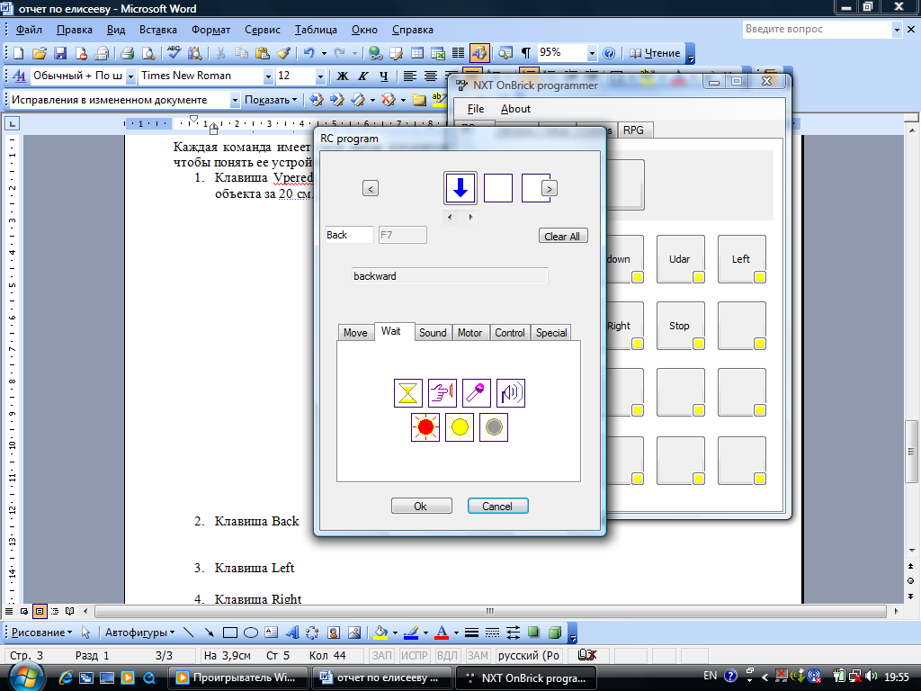Open File menu in NXT OnBrick programmer

[475, 109]
